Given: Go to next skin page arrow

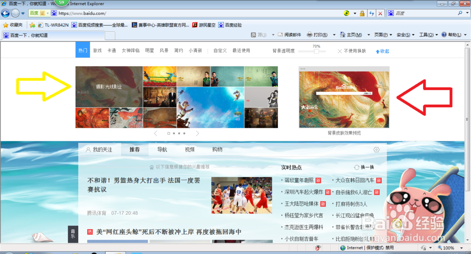Looking at the screenshot, I should coord(197,133).
